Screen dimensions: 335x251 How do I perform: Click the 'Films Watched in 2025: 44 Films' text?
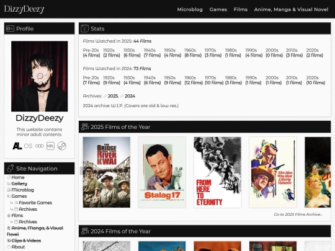pos(117,41)
